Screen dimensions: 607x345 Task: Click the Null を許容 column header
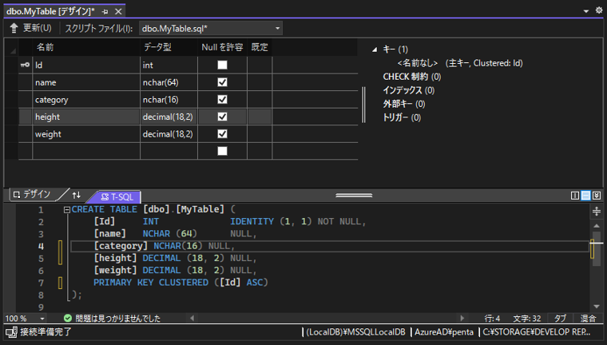tap(222, 47)
